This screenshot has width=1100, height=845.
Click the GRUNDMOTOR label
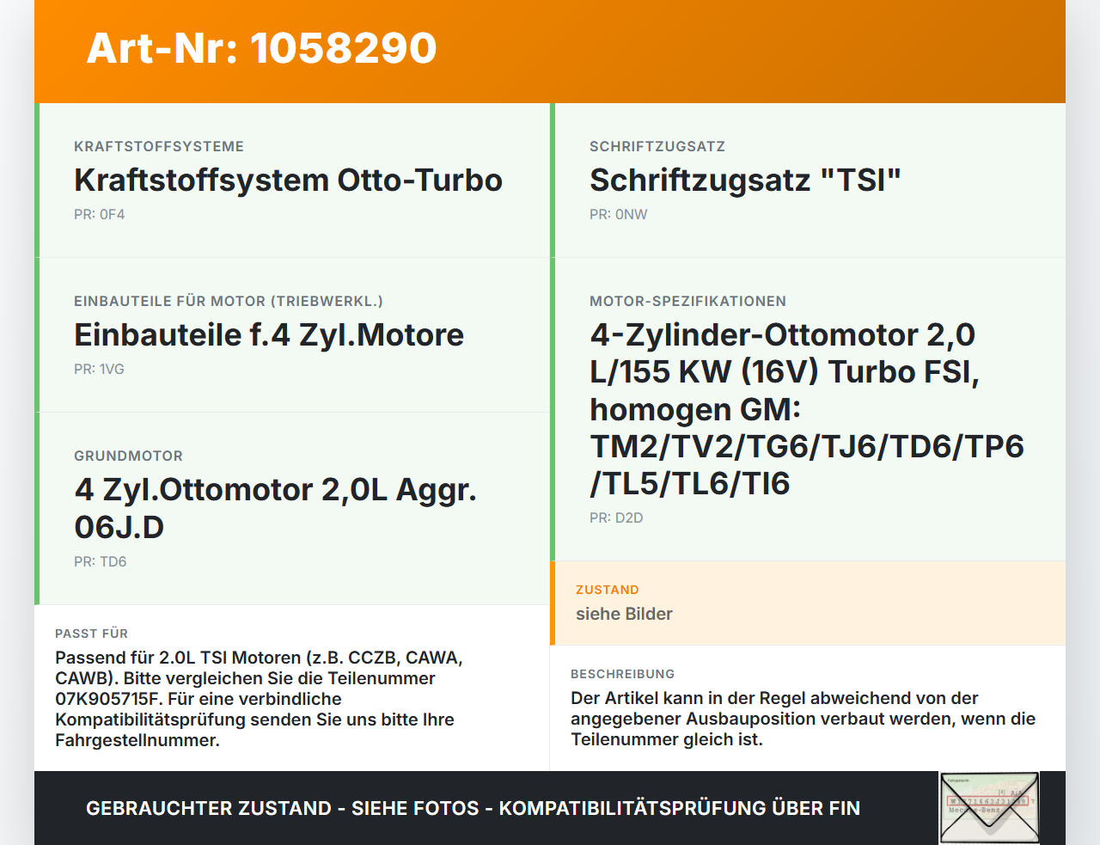128,456
